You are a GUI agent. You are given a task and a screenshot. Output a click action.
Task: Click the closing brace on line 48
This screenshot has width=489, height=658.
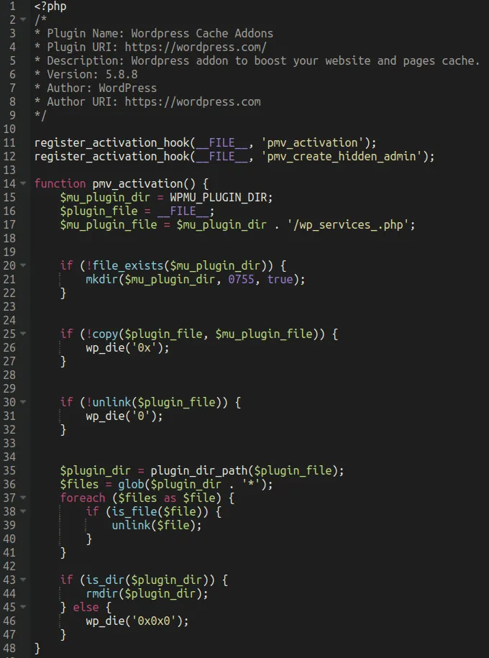click(37, 649)
